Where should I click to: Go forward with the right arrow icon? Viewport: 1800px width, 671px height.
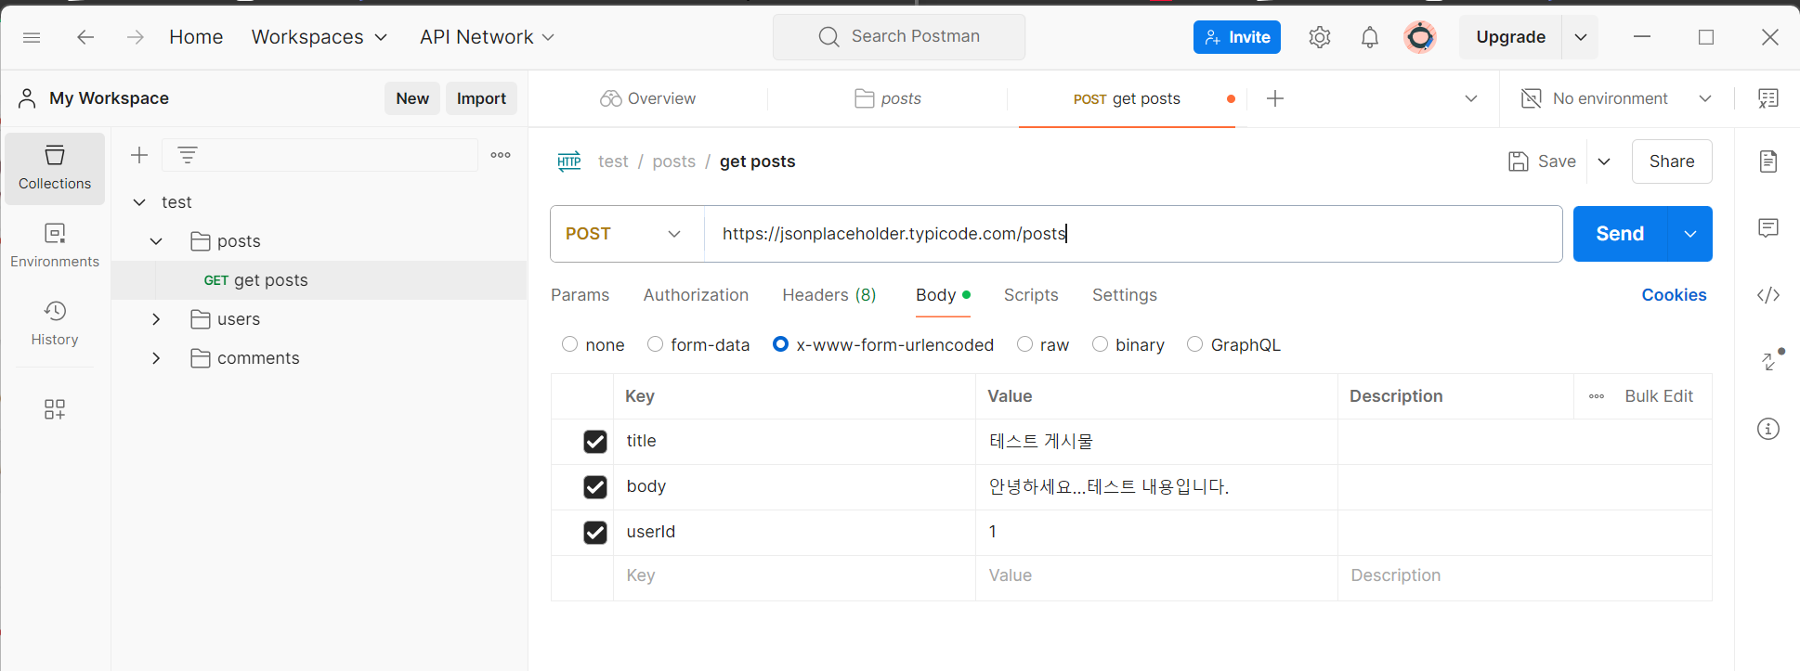tap(136, 37)
